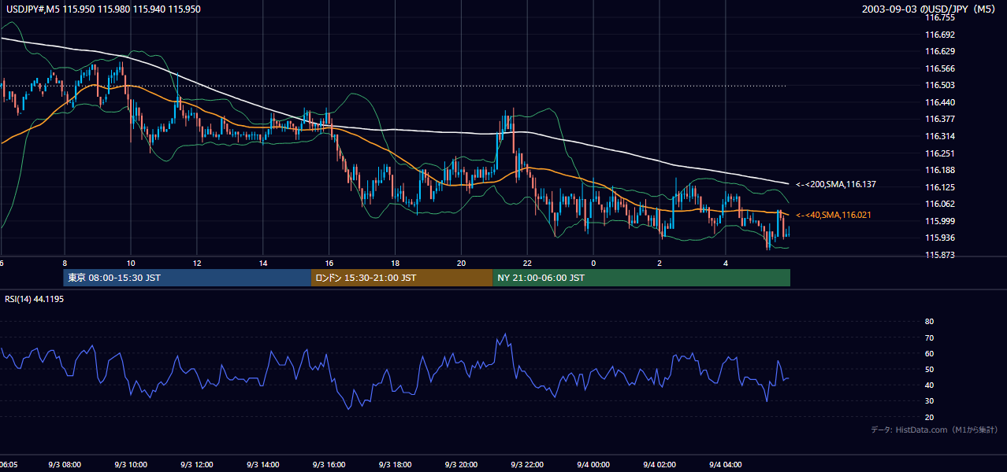
Task: Click bottom time label 9/3 08:00
Action: 65,465
